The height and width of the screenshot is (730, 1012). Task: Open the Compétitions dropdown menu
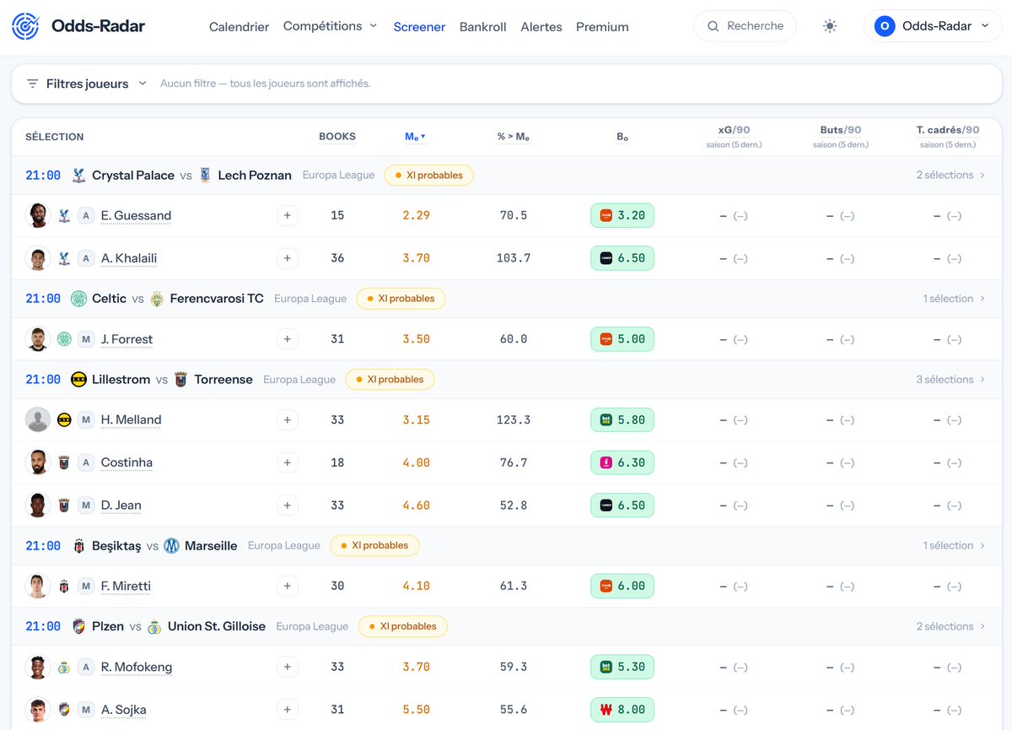pyautogui.click(x=331, y=26)
